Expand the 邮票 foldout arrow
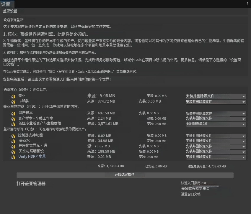The width and height of the screenshot is (251, 214). (20, 101)
